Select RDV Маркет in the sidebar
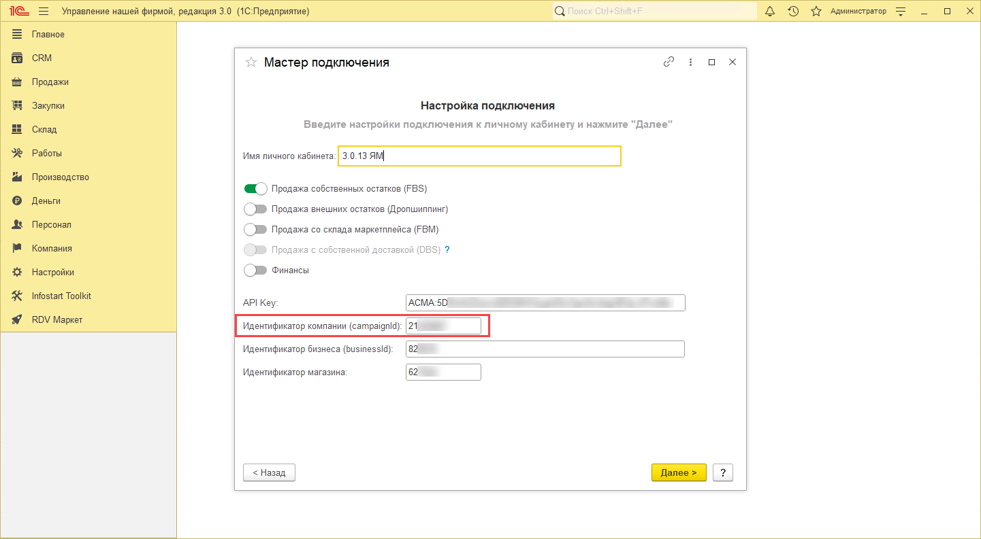This screenshot has width=981, height=539. click(89, 319)
